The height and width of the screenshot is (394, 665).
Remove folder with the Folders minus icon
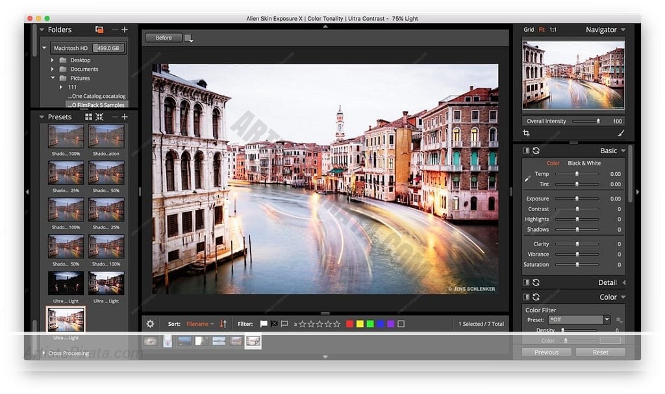[114, 29]
